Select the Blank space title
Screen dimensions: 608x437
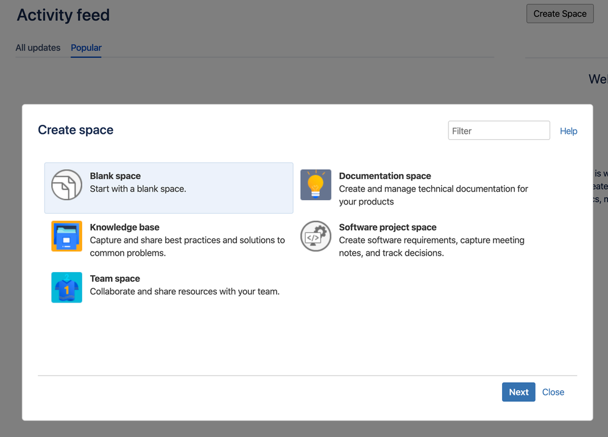click(x=115, y=176)
